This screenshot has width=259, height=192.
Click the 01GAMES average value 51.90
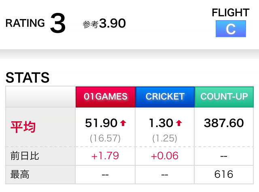(101, 123)
